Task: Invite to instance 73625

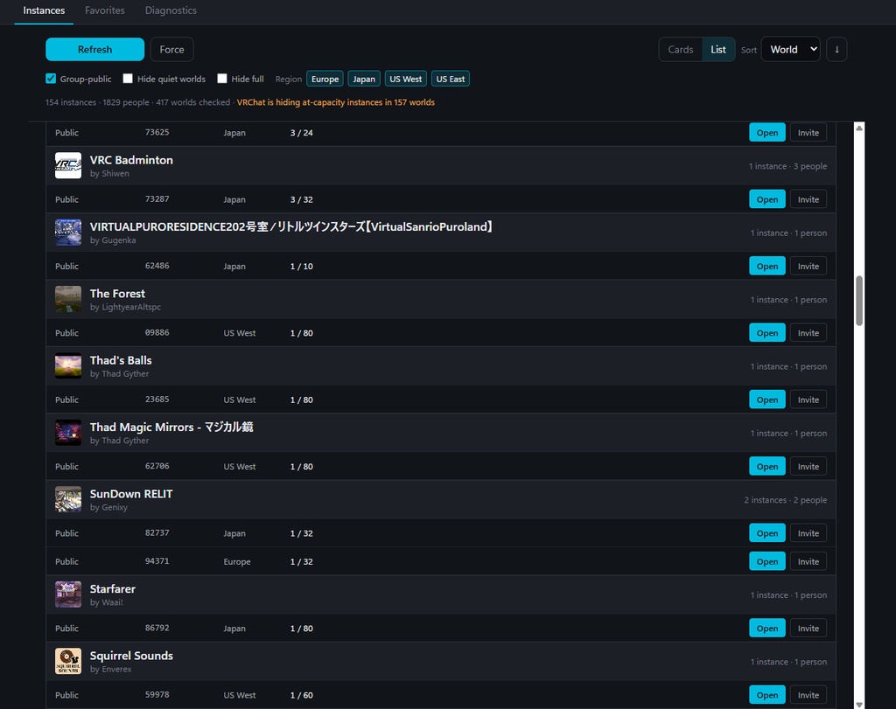Action: 808,132
